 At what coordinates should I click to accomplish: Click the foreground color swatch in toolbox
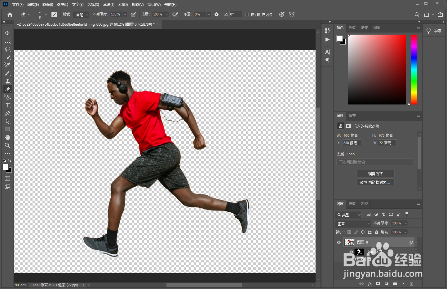pos(6,167)
